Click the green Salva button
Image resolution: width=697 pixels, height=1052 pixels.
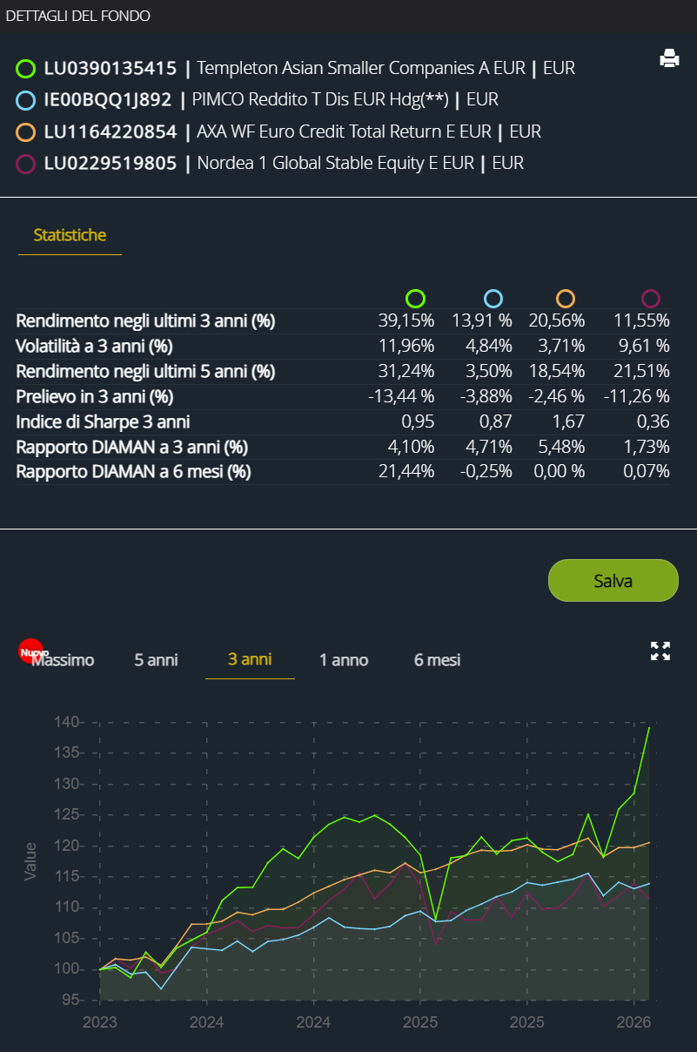pyautogui.click(x=613, y=581)
